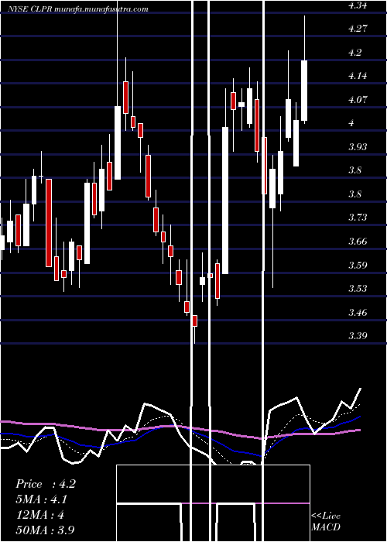
Task: Click the 3.59 price axis label
Action: click(358, 266)
